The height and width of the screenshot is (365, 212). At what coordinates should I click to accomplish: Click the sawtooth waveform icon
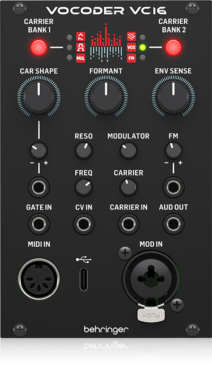click(x=80, y=37)
